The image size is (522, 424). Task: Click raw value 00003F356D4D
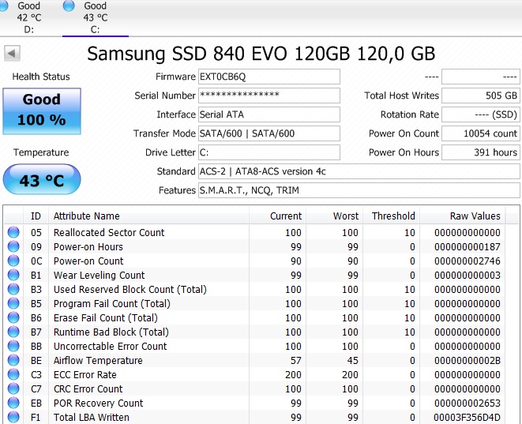pos(467,418)
